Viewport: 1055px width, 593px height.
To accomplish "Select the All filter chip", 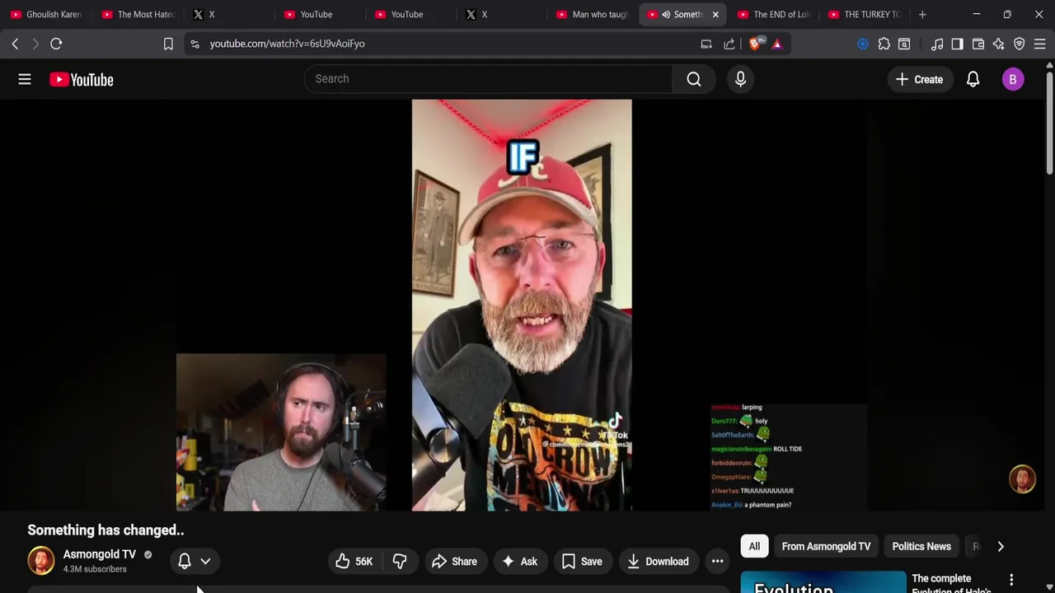I will 754,546.
